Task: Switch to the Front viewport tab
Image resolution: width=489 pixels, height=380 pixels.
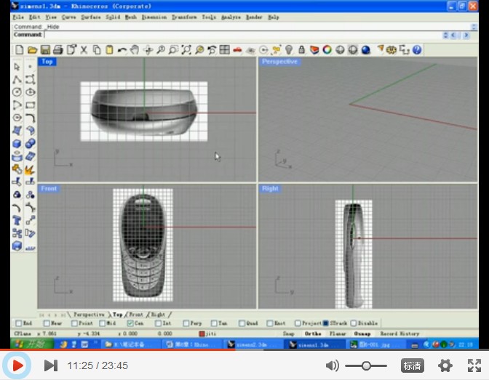Action: tap(136, 315)
